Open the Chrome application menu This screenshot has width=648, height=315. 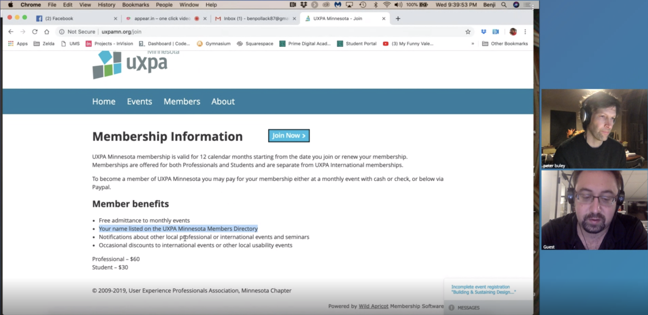click(31, 5)
